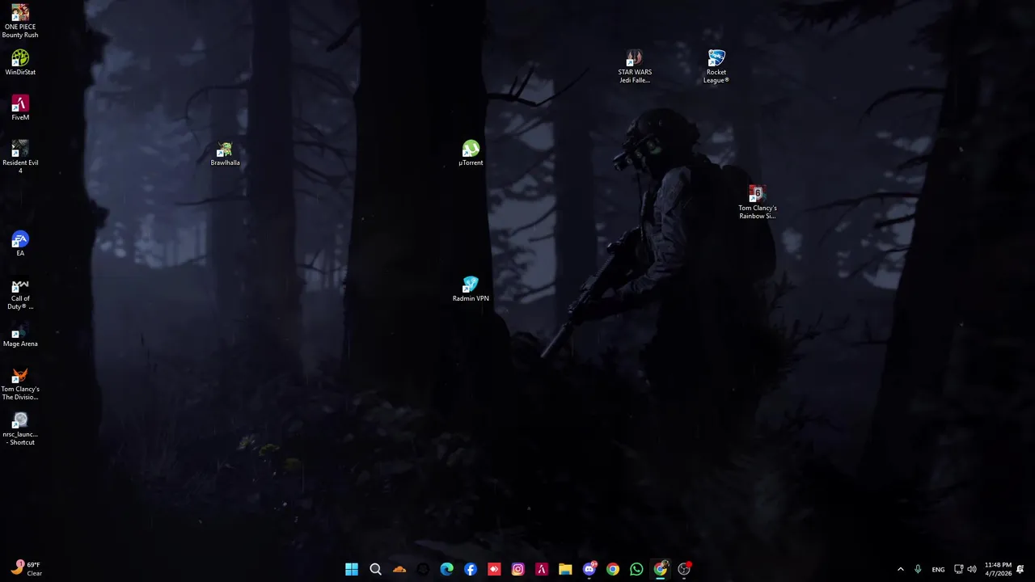1035x582 pixels.
Task: Open the notification bell in the tray
Action: [x=1020, y=569]
